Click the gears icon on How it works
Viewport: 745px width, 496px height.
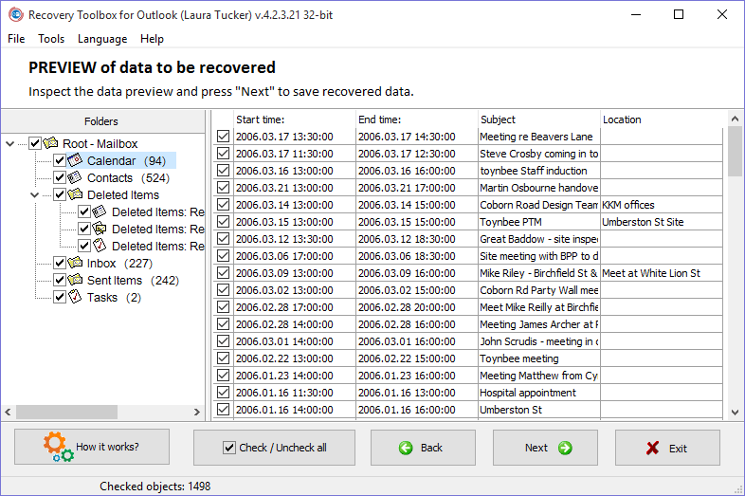[x=58, y=447]
